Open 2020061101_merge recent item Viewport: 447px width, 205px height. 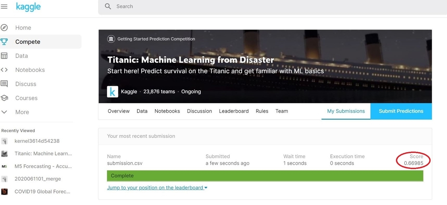(x=38, y=179)
